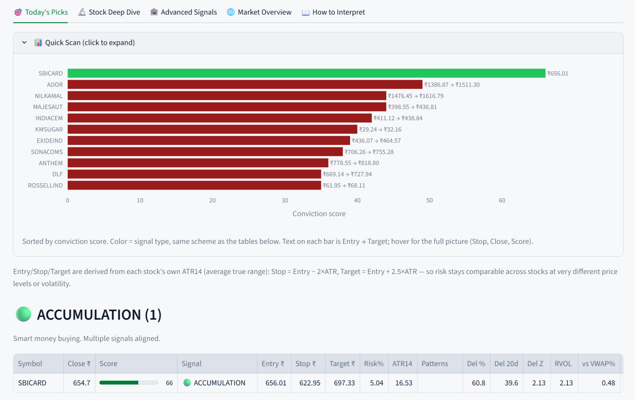Click the Quick Scan (click to expand) header text
The height and width of the screenshot is (400, 635).
tap(90, 42)
